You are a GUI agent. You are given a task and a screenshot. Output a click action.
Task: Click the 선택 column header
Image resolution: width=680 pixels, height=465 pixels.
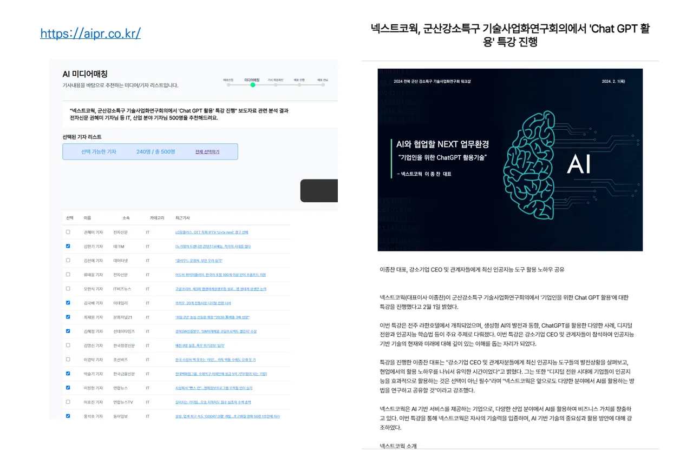tap(70, 218)
